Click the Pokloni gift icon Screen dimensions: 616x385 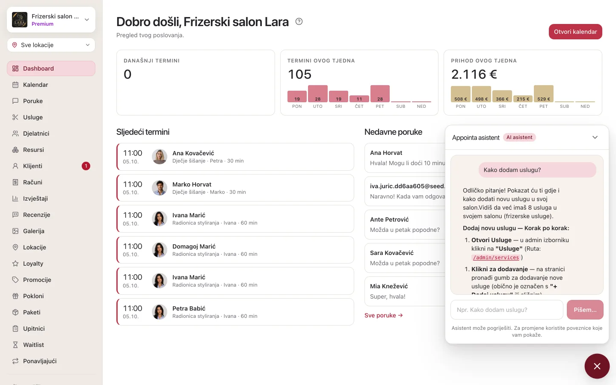(x=15, y=296)
